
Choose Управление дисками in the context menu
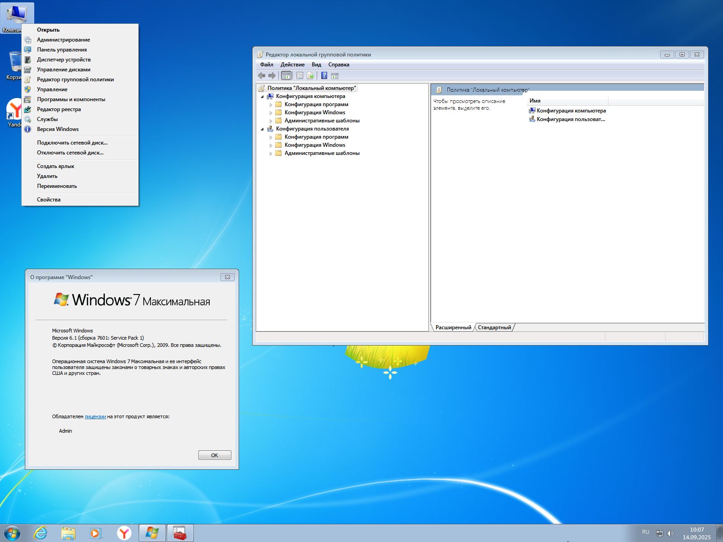(80, 70)
